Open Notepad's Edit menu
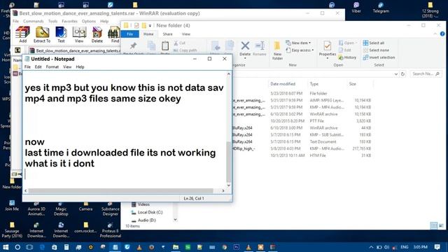The height and width of the screenshot is (252, 448). point(38,67)
